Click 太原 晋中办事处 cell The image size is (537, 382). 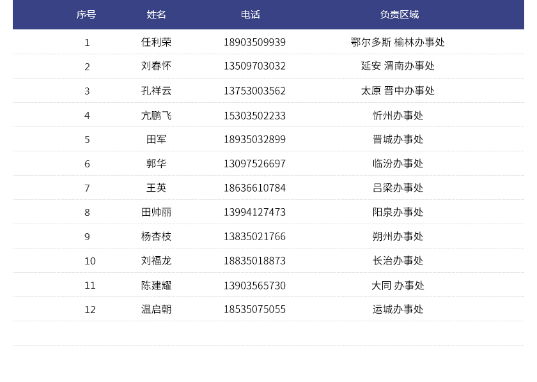click(398, 91)
